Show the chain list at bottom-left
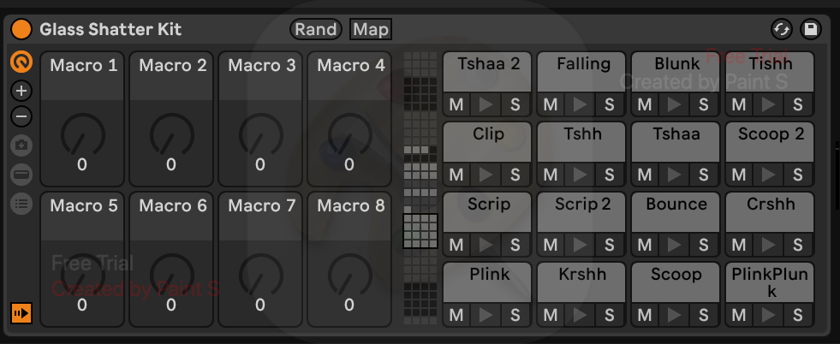 (x=22, y=313)
